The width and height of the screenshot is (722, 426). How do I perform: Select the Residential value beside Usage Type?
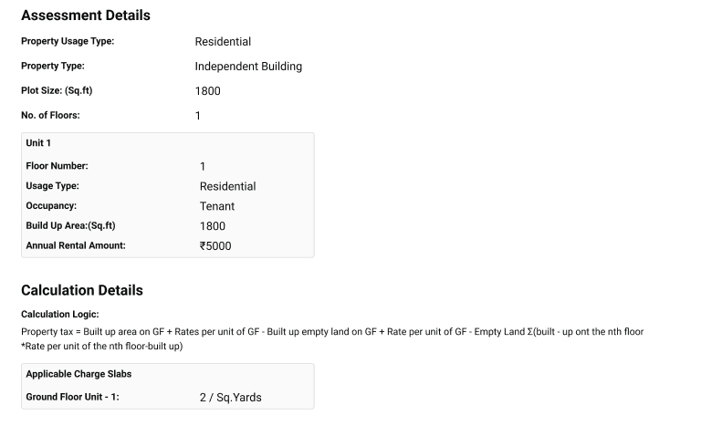pyautogui.click(x=227, y=186)
